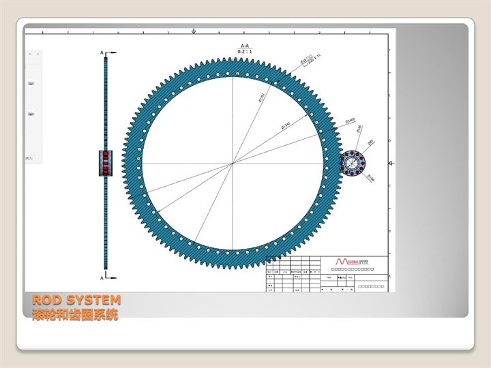The image size is (491, 368).
Task: Select the Ø1600 dimension label
Action: click(x=350, y=121)
